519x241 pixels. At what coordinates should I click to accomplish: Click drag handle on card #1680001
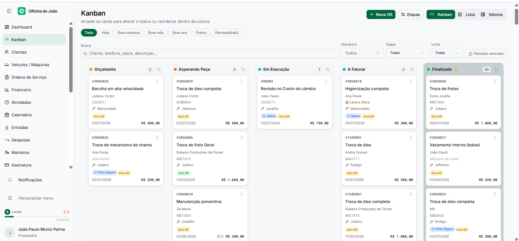(x=411, y=194)
